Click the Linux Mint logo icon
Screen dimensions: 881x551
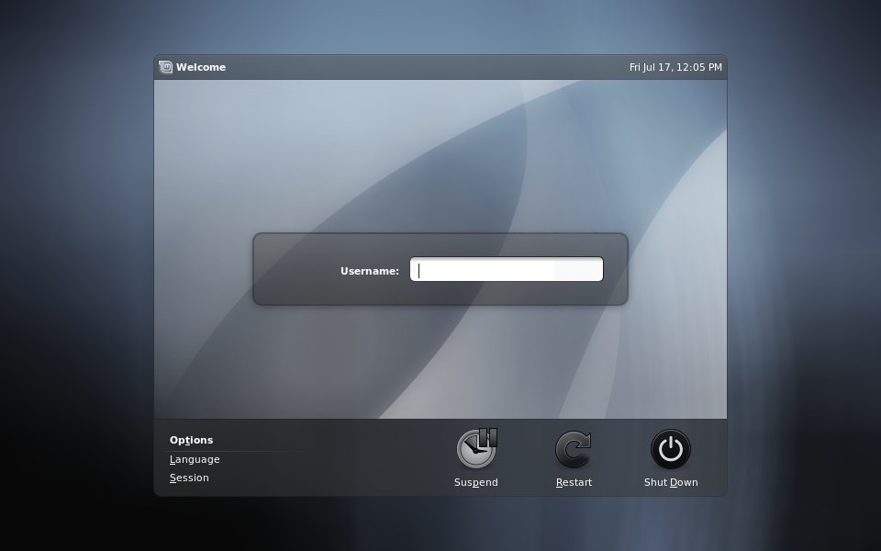(x=165, y=67)
